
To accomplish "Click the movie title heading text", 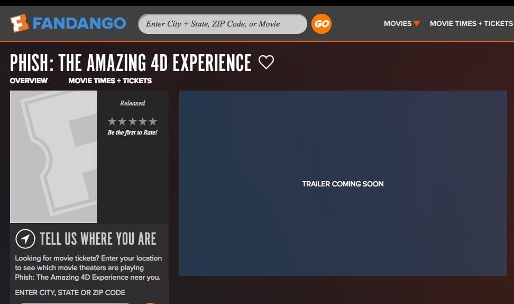I will (x=131, y=62).
